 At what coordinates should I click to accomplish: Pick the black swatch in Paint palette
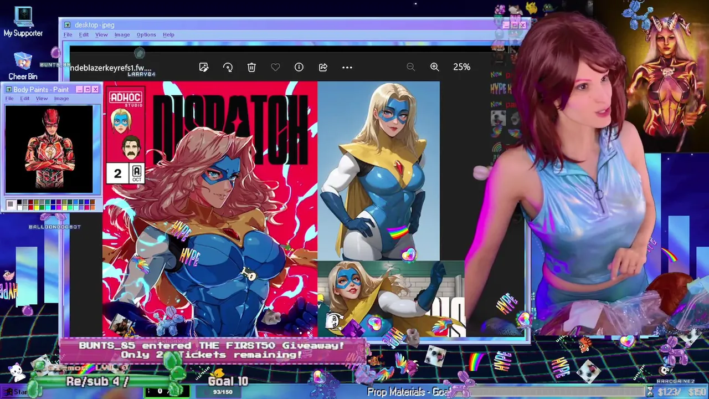coord(19,203)
